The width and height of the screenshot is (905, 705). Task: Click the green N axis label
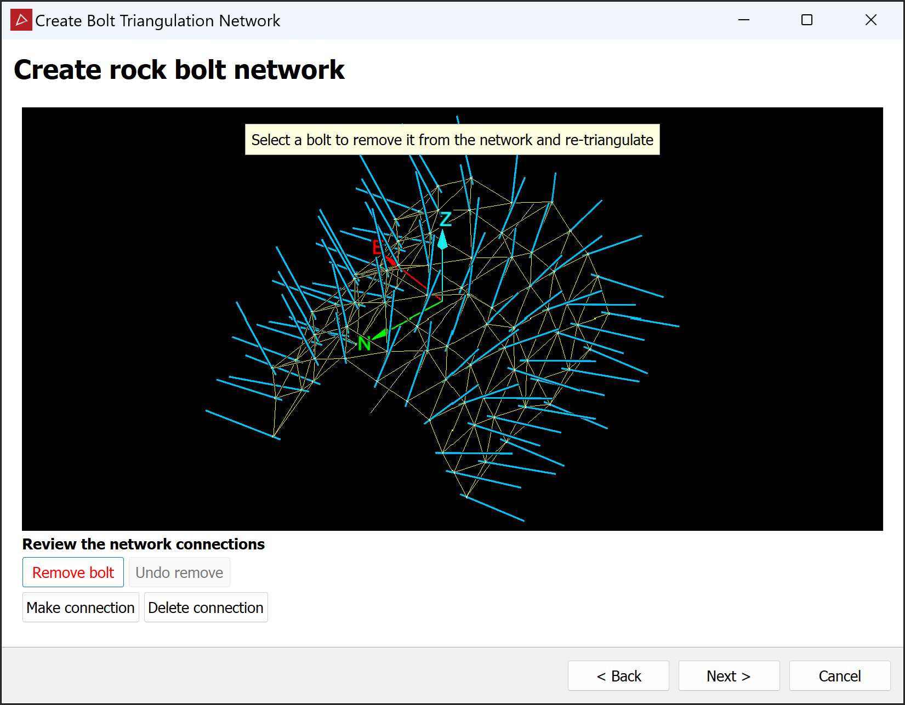tap(364, 344)
